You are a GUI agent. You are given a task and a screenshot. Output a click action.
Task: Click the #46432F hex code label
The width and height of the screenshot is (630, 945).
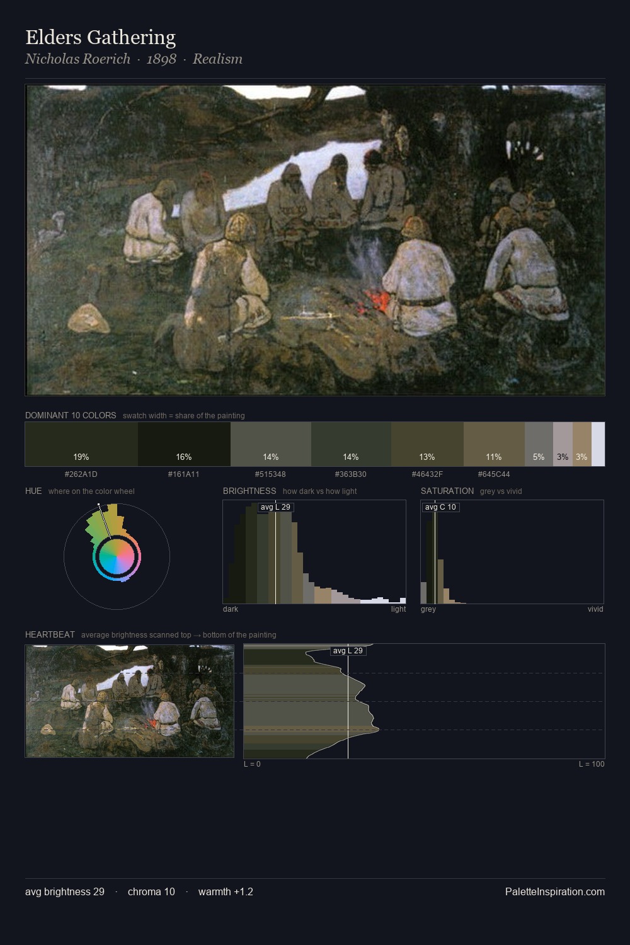[x=427, y=474]
